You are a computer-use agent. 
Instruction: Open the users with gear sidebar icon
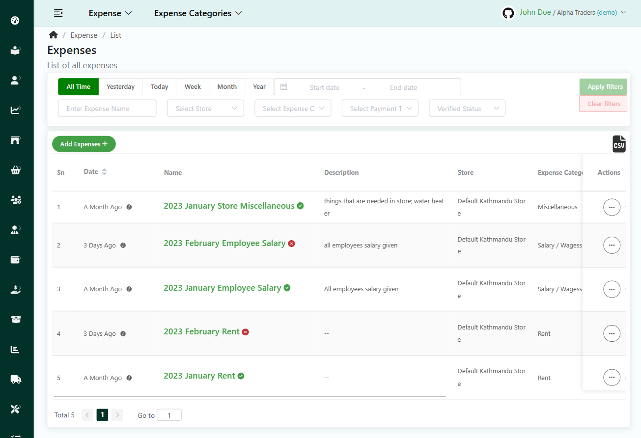[x=15, y=200]
